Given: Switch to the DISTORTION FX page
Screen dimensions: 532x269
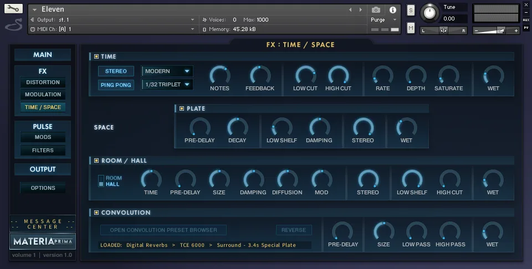Looking at the screenshot, I should click(43, 82).
